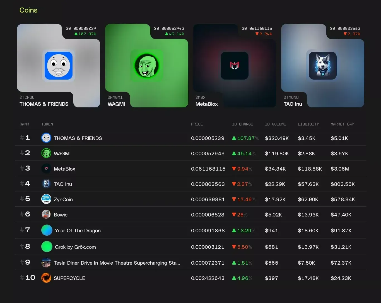Open the THOMAS & FRIENDS card title
Viewport: 381px width, 303px height.
click(x=44, y=104)
